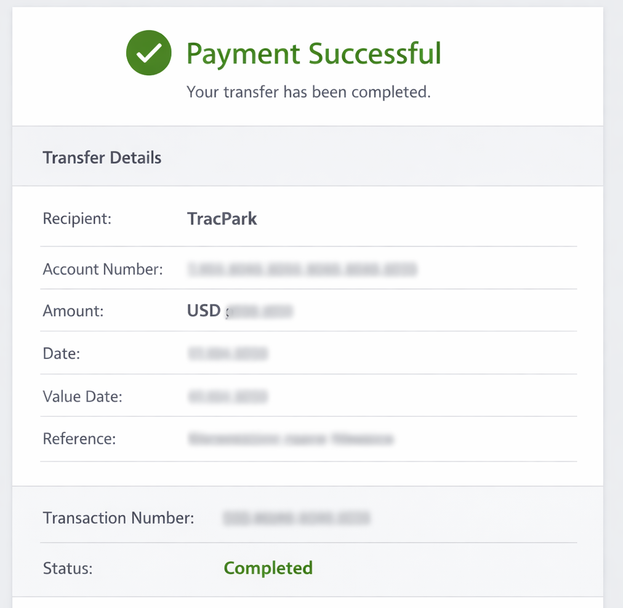Select the Reference text

click(289, 439)
